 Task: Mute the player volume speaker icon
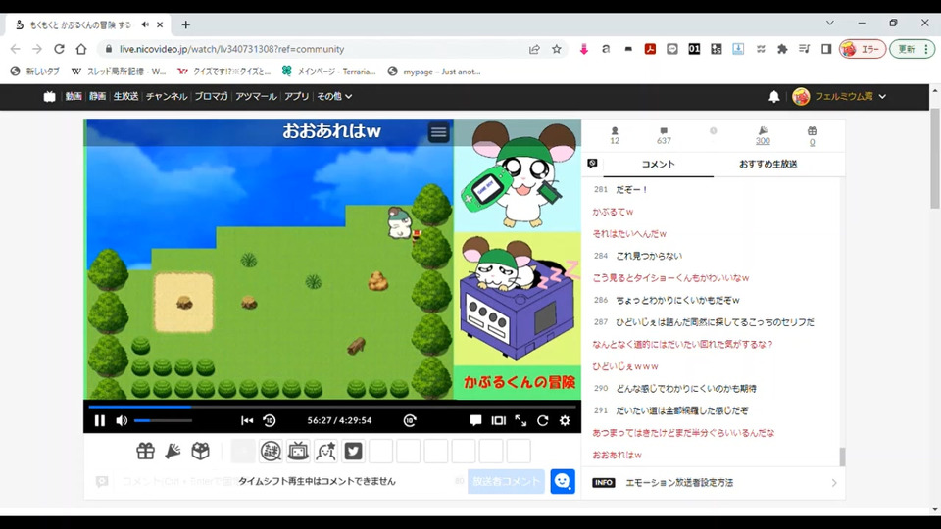[x=122, y=420]
